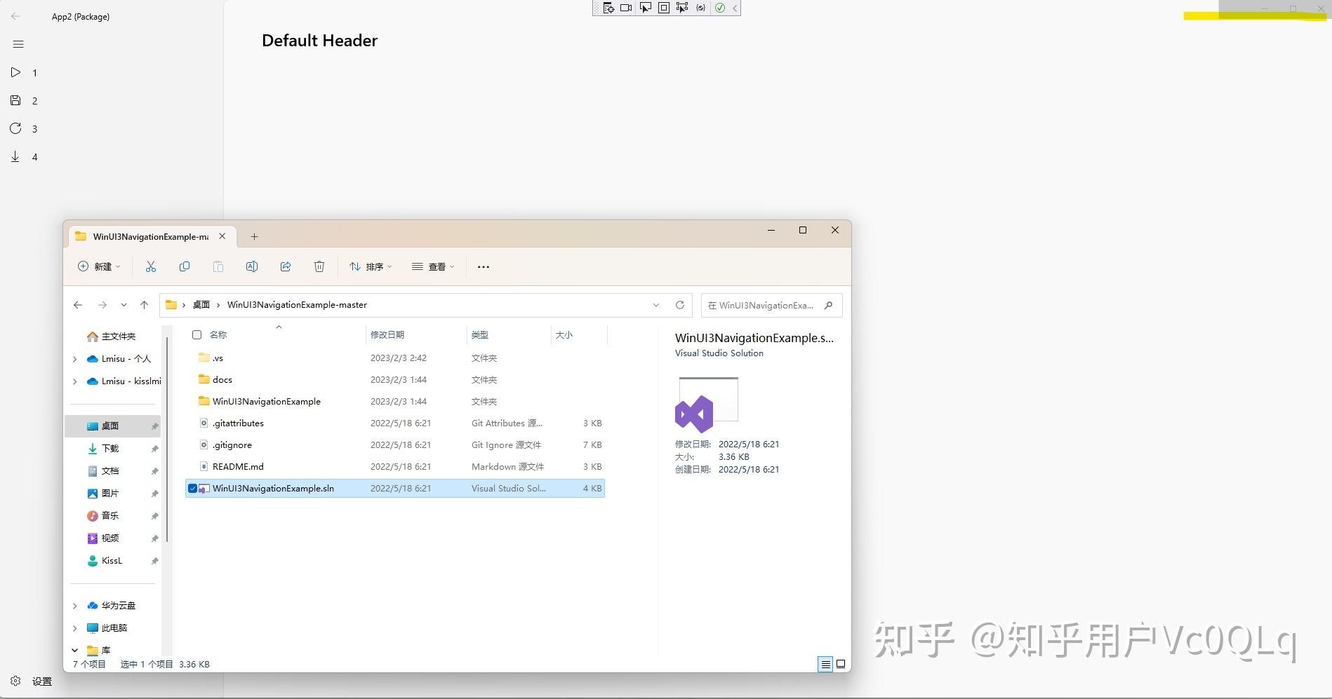Share the selected file via the share icon
Image resolution: width=1332 pixels, height=699 pixels.
click(x=286, y=266)
